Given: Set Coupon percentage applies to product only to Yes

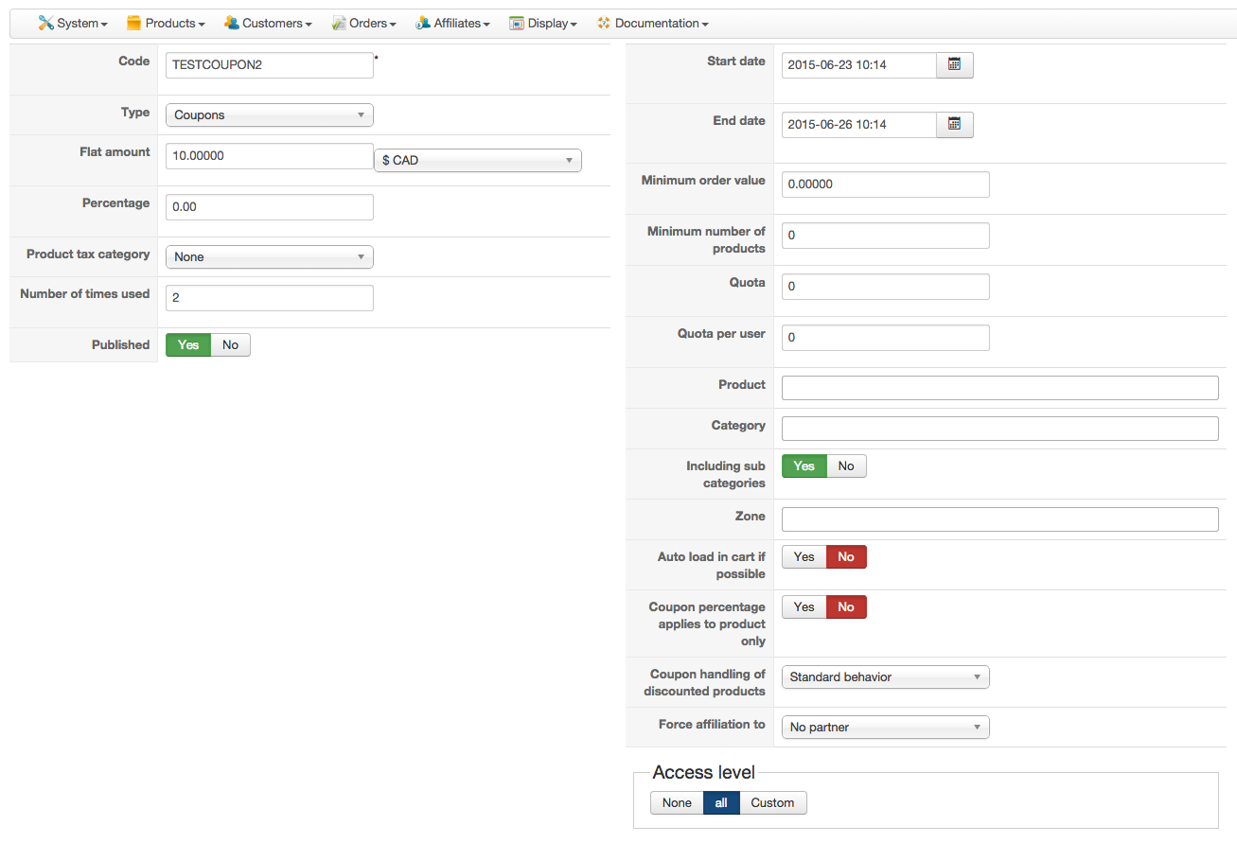Looking at the screenshot, I should point(804,607).
